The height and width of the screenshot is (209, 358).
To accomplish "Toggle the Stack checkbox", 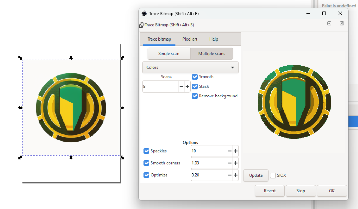I will click(195, 87).
